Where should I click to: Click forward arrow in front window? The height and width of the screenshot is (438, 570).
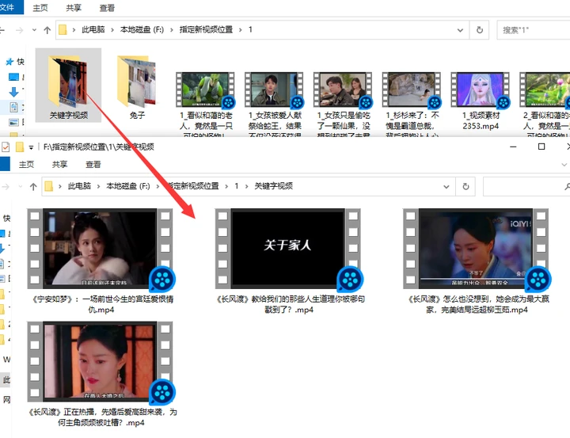6,187
